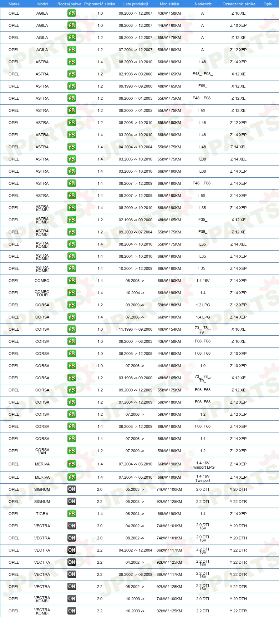Click the Pojemność silnika column header

tap(100, 4)
